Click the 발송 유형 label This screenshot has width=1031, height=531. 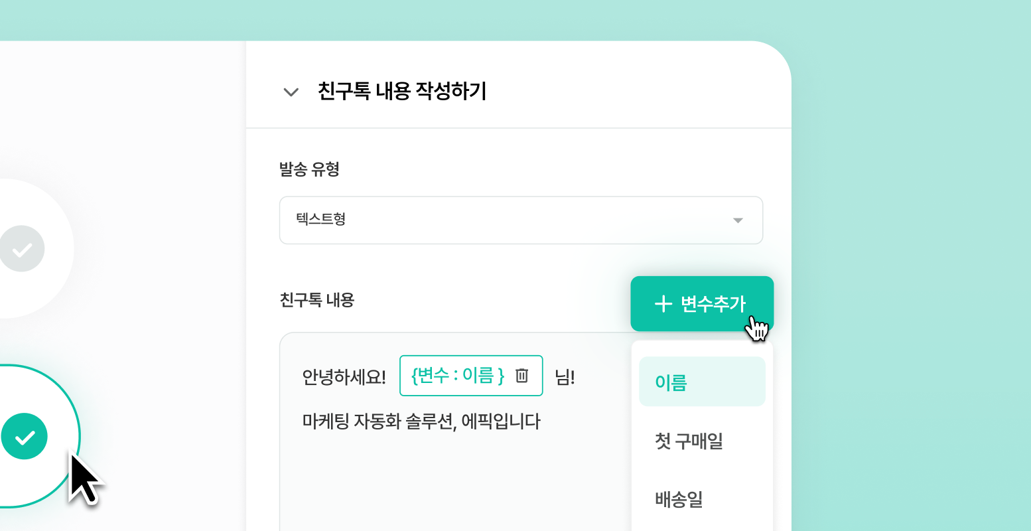click(309, 169)
